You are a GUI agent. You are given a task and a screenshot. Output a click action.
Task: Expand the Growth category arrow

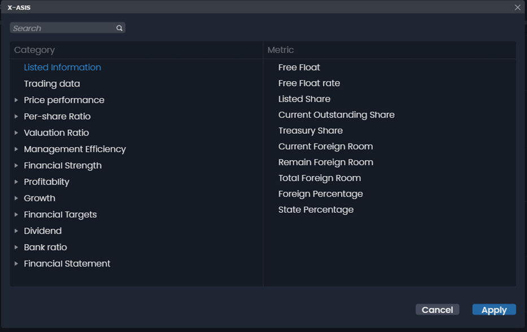(x=16, y=198)
